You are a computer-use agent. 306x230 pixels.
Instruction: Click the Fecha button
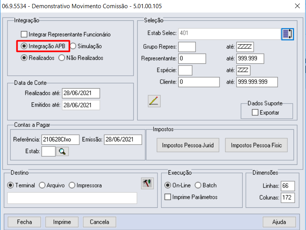pos(24,222)
